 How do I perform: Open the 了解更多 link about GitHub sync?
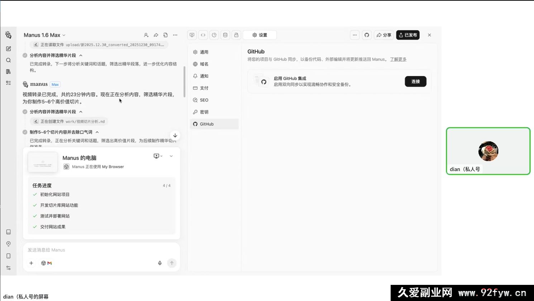click(x=398, y=59)
